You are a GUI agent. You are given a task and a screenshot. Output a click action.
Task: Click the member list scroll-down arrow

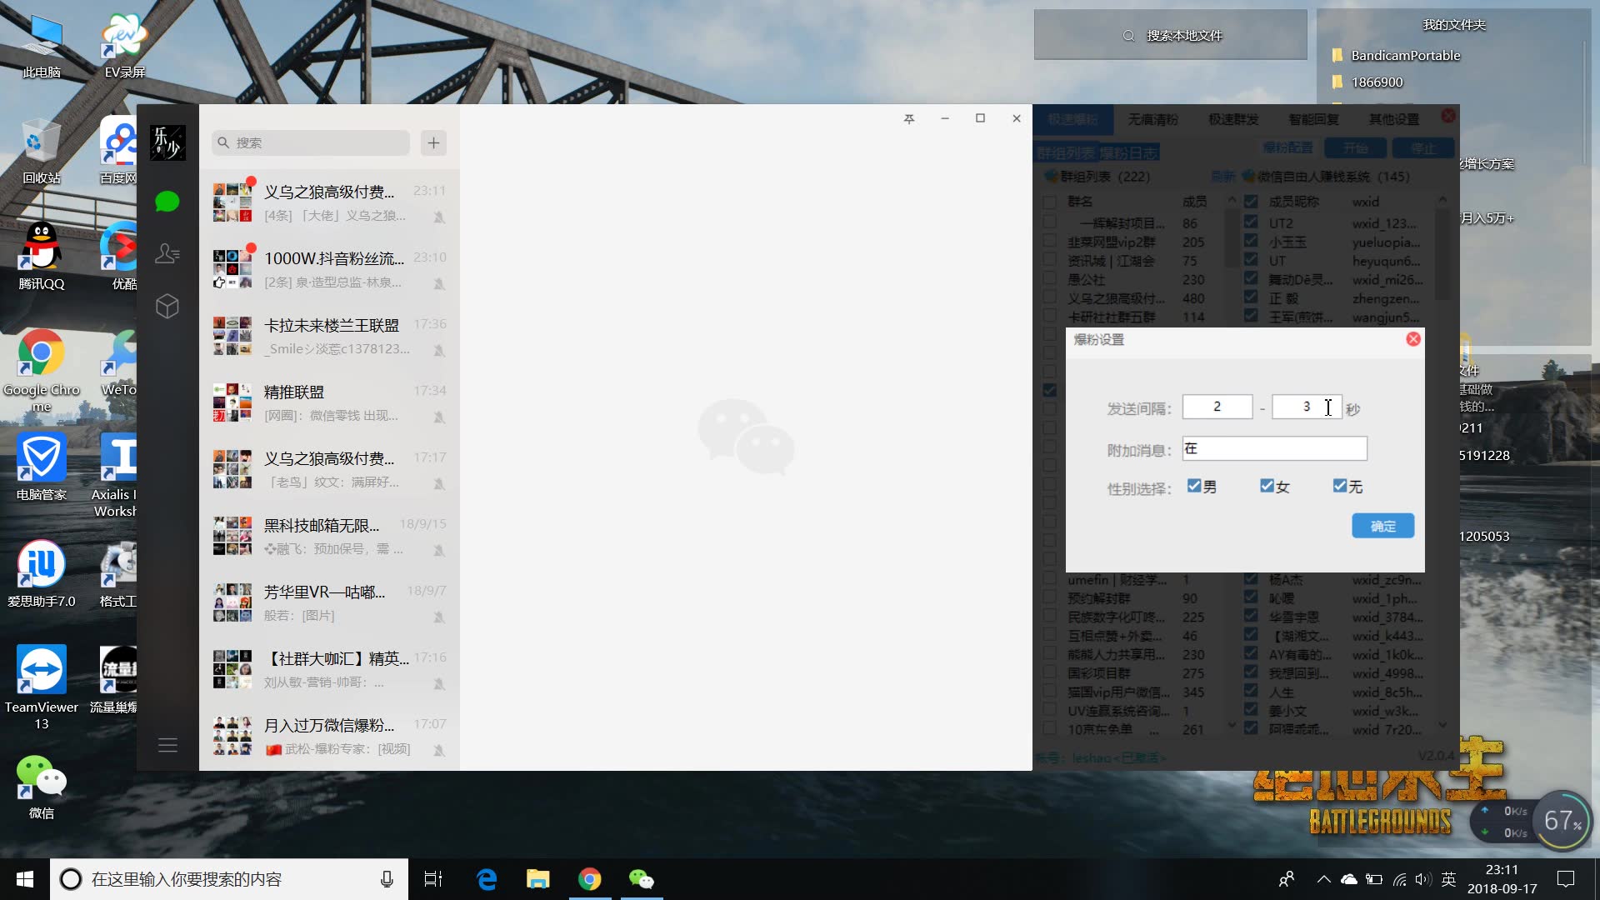pos(1443,725)
